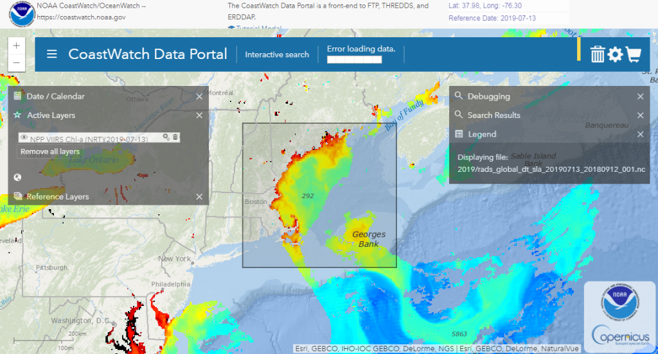Zoom in on the map
Viewport: 658px width, 354px height.
coord(16,46)
